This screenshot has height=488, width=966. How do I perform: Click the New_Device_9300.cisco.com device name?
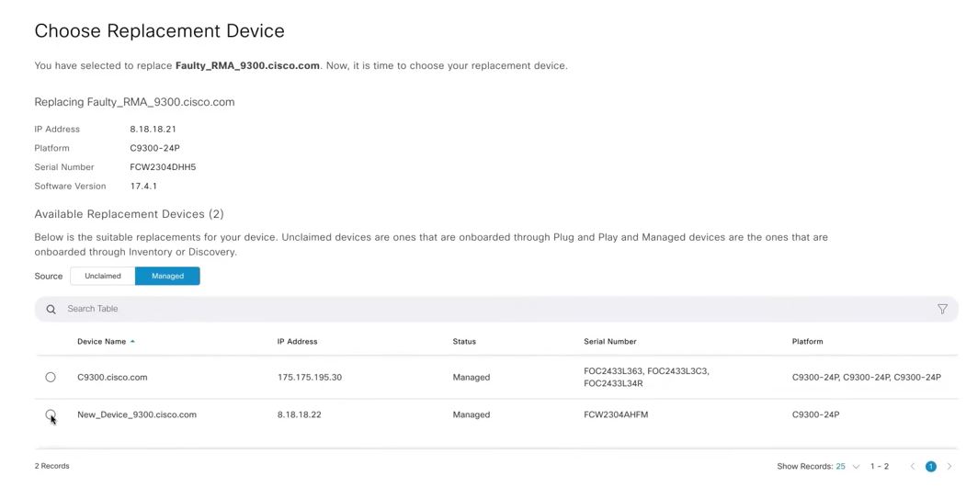tap(137, 414)
